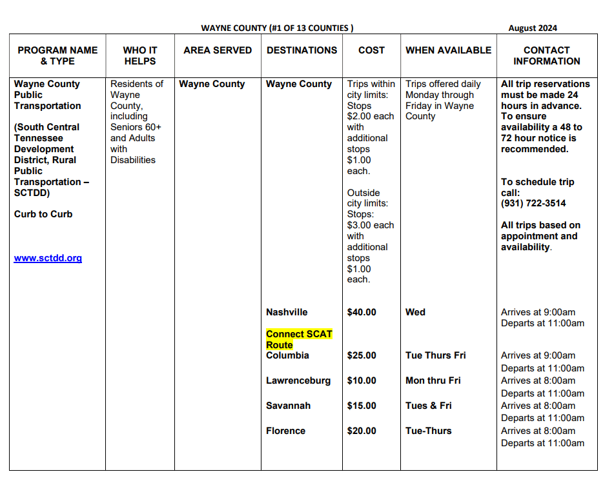
Task: Click the 'Mon thru Fri' availability entry
Action: pos(433,381)
